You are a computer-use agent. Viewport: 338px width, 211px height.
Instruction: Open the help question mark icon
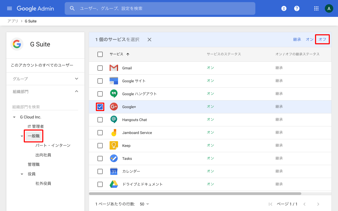tap(297, 8)
